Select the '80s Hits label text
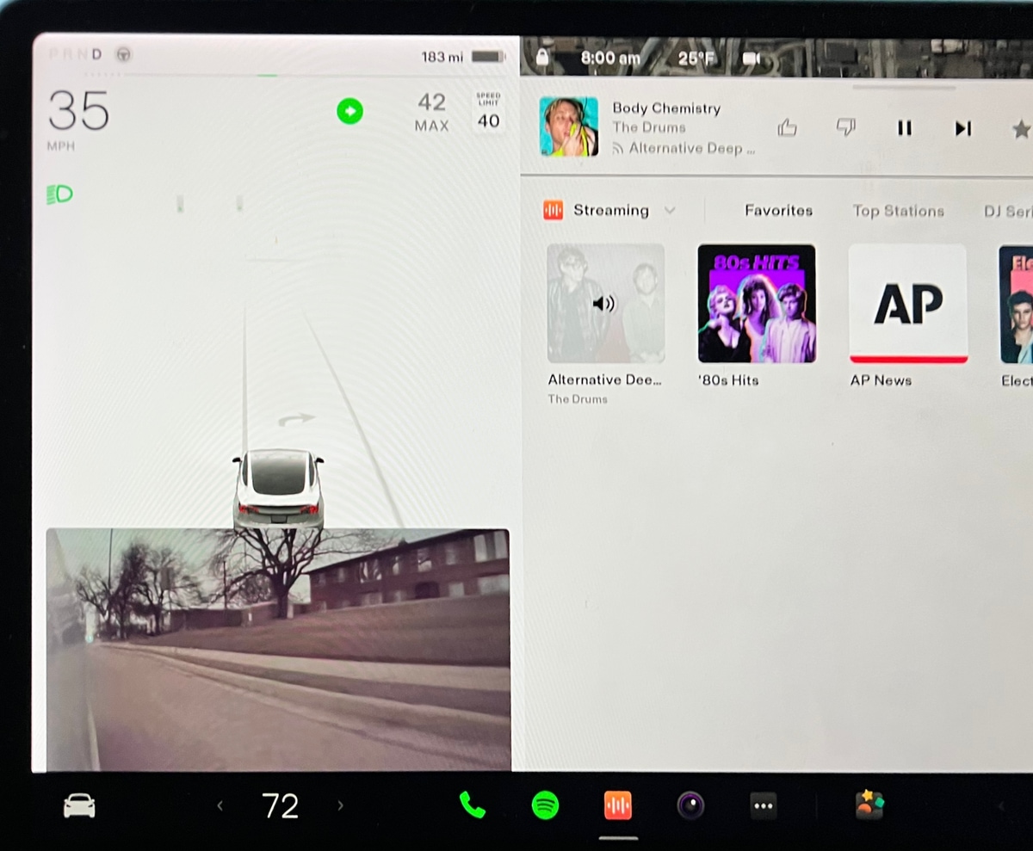The image size is (1033, 851). tap(728, 379)
